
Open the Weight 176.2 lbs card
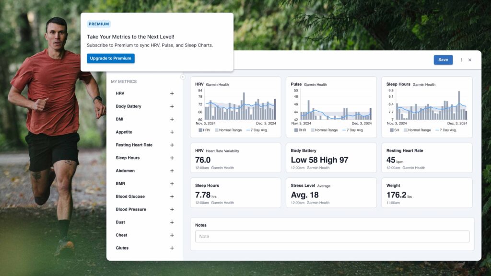(x=427, y=193)
